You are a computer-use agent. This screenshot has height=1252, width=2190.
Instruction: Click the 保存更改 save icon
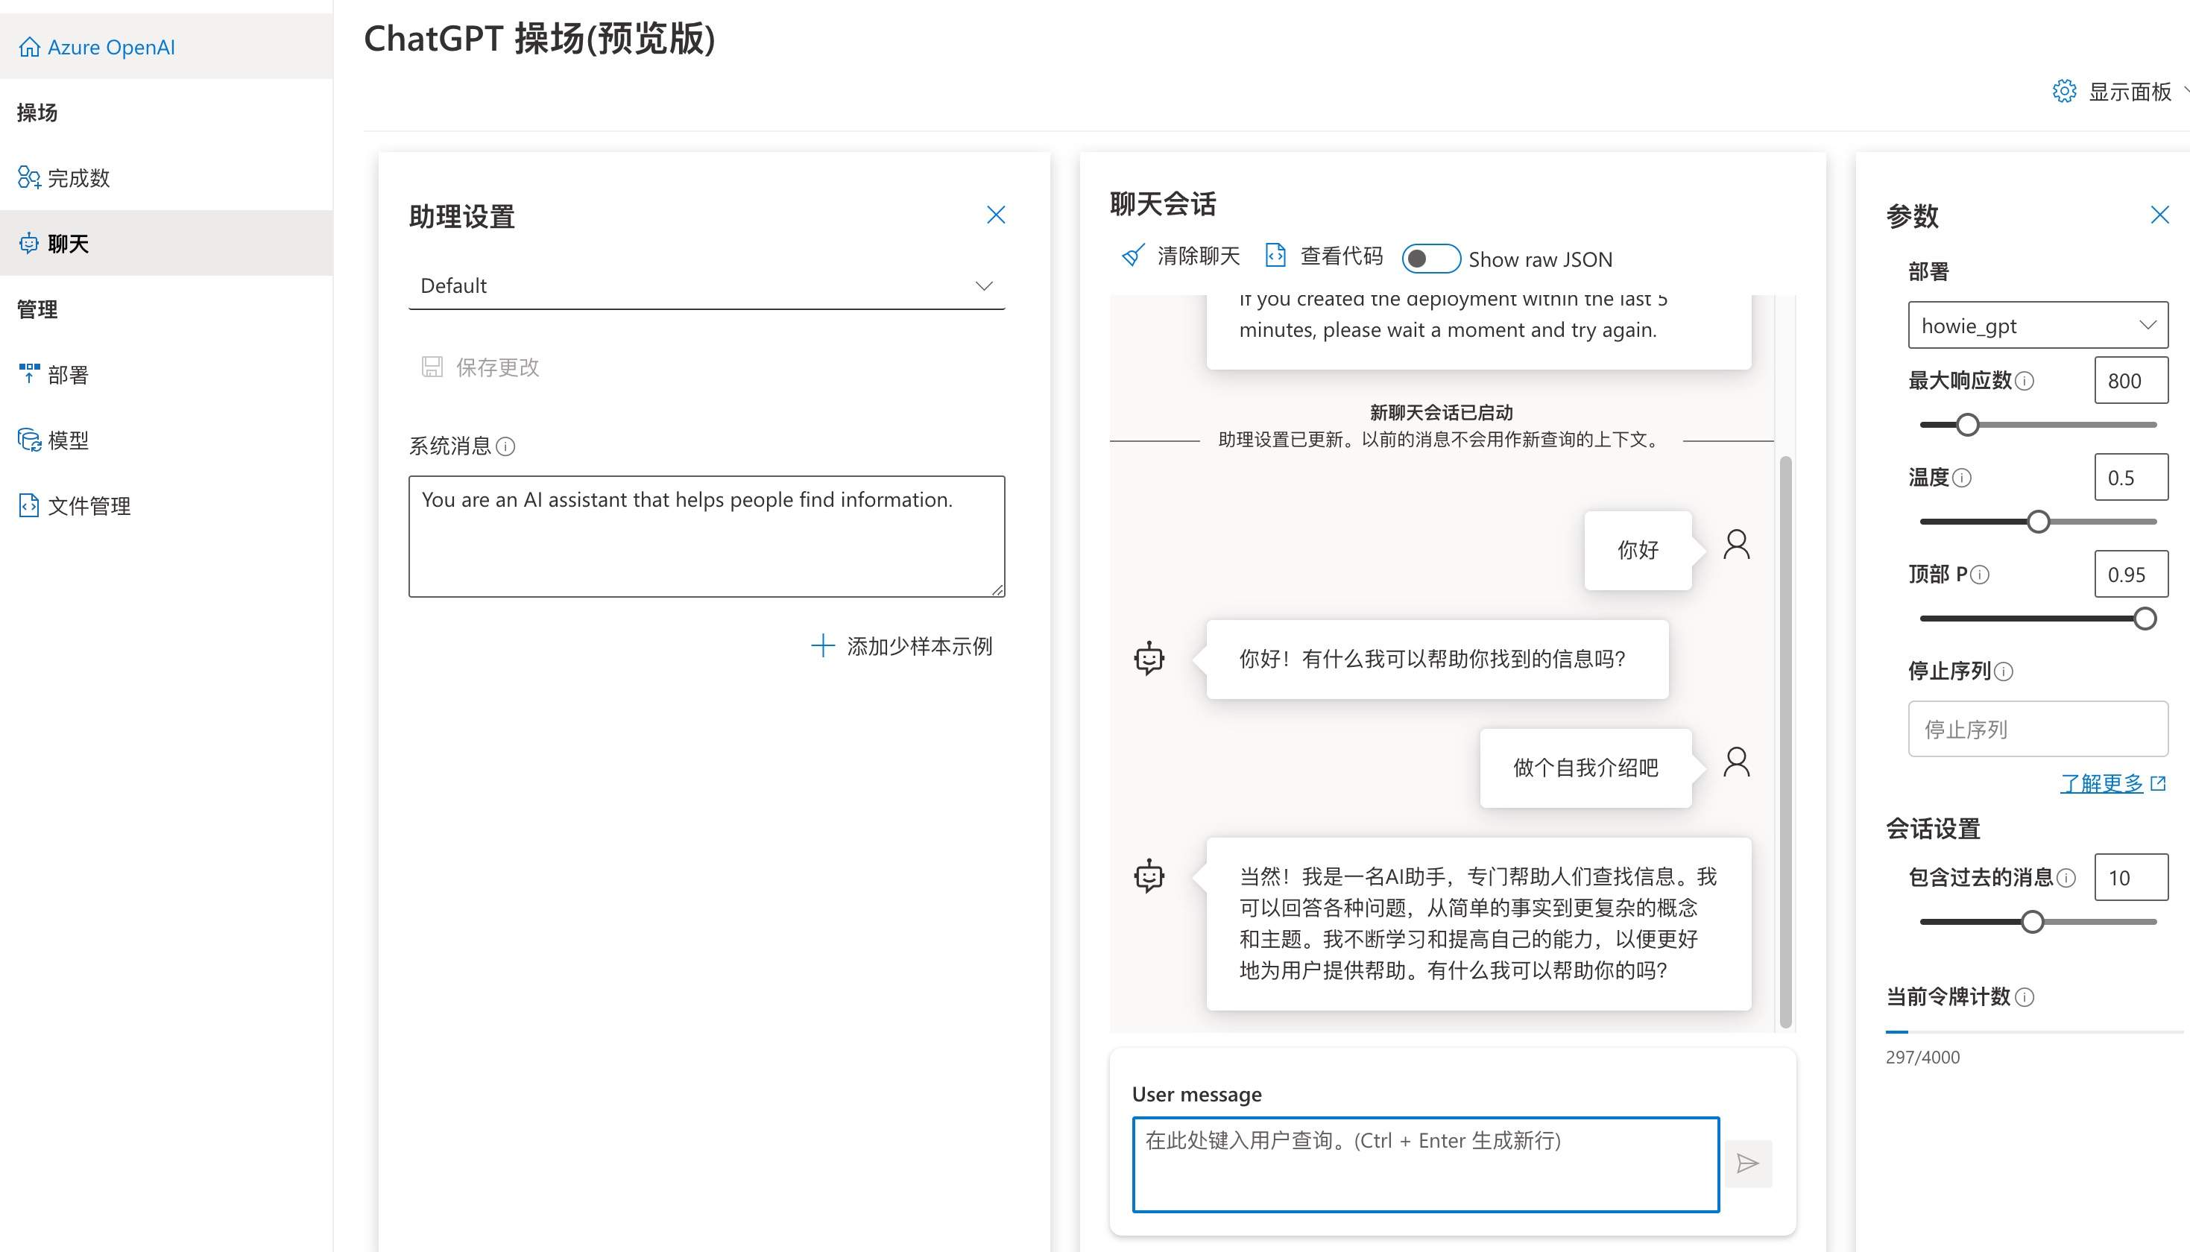pos(432,367)
